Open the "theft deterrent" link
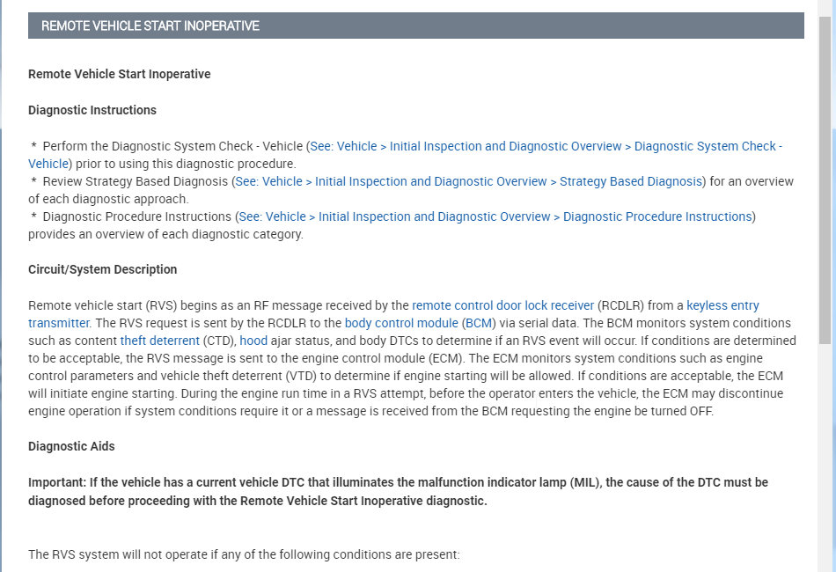The height and width of the screenshot is (572, 836). click(x=159, y=341)
